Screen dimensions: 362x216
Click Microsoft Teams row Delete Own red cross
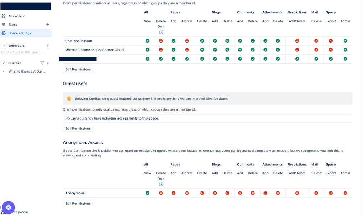161,50
